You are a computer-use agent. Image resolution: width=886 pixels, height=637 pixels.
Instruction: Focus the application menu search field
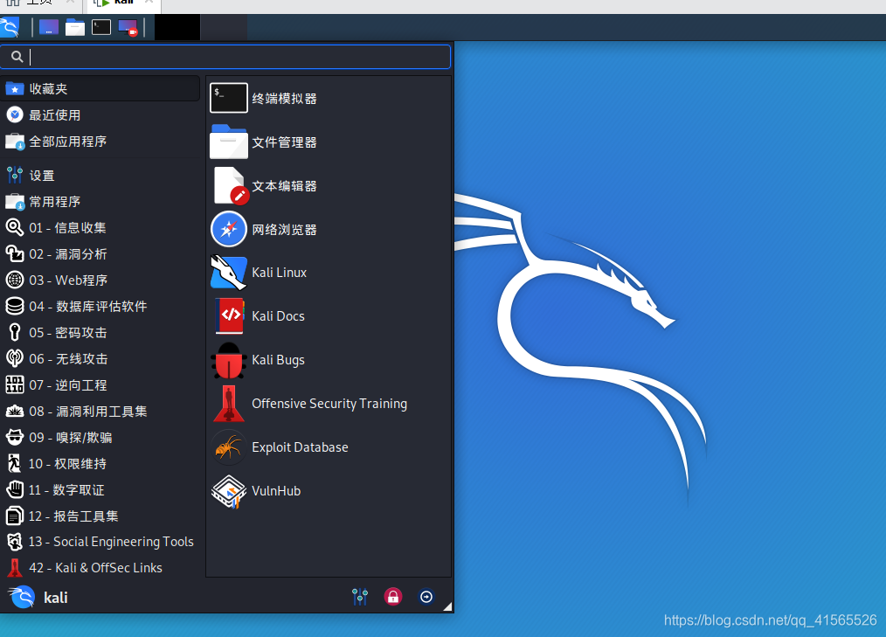225,57
